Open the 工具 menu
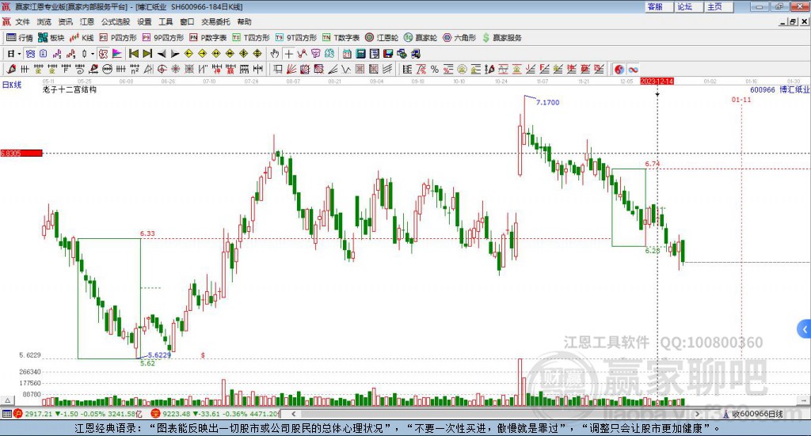The image size is (811, 436). 166,21
